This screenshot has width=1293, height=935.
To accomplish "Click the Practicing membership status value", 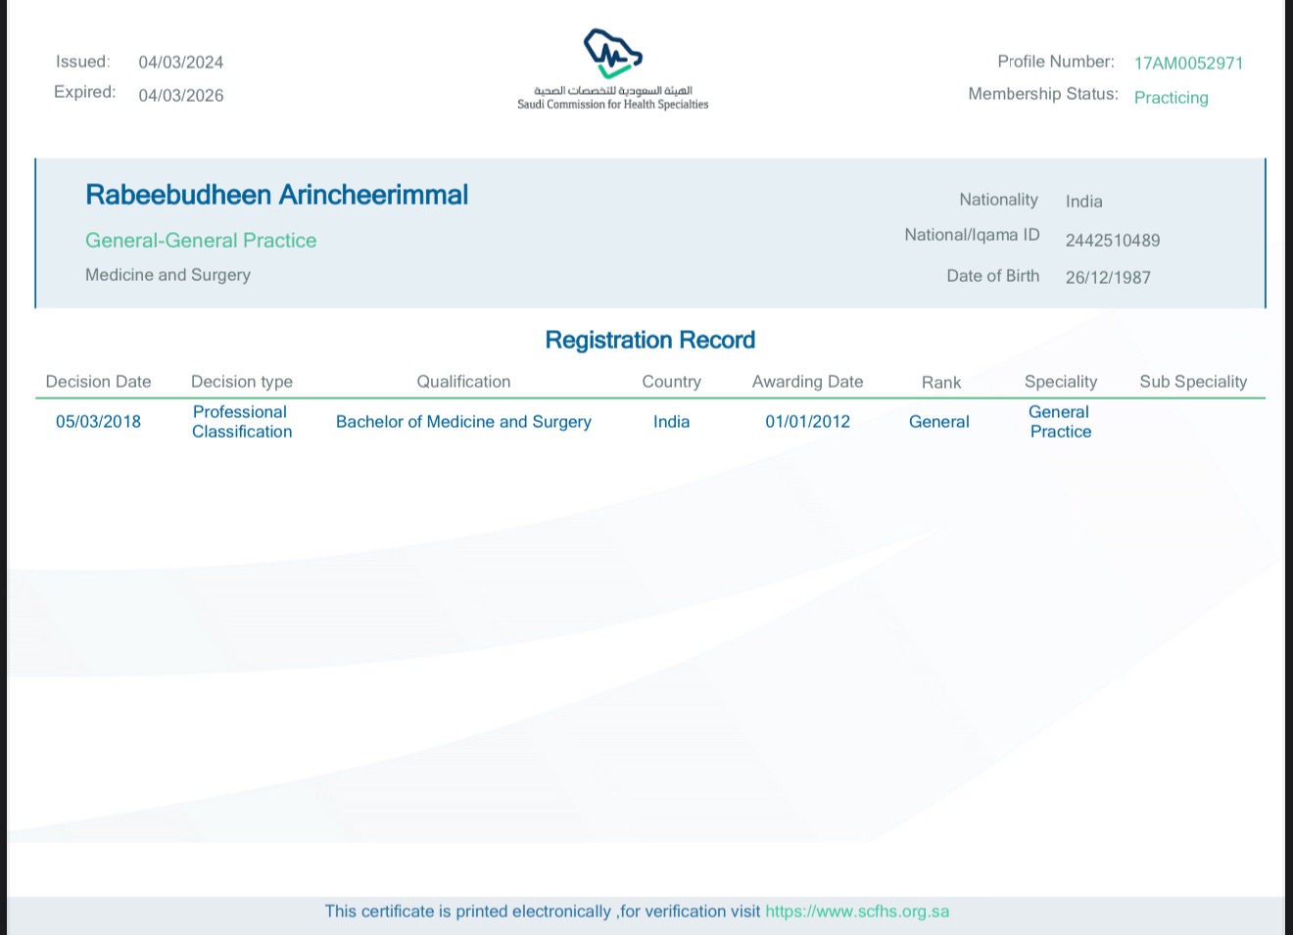I will [x=1171, y=98].
